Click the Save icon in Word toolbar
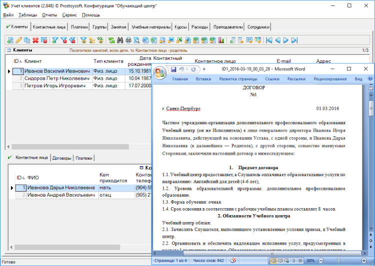The height and width of the screenshot is (266, 375). click(173, 69)
